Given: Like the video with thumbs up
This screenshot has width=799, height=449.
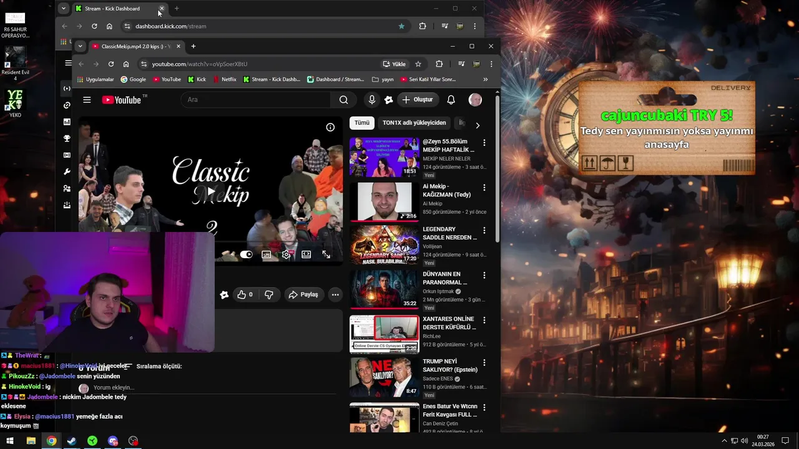Looking at the screenshot, I should click(x=245, y=294).
